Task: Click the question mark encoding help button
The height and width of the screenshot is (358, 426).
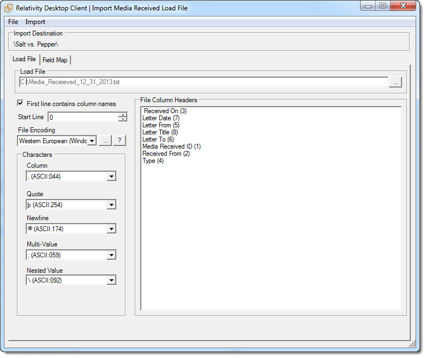Action: 119,141
